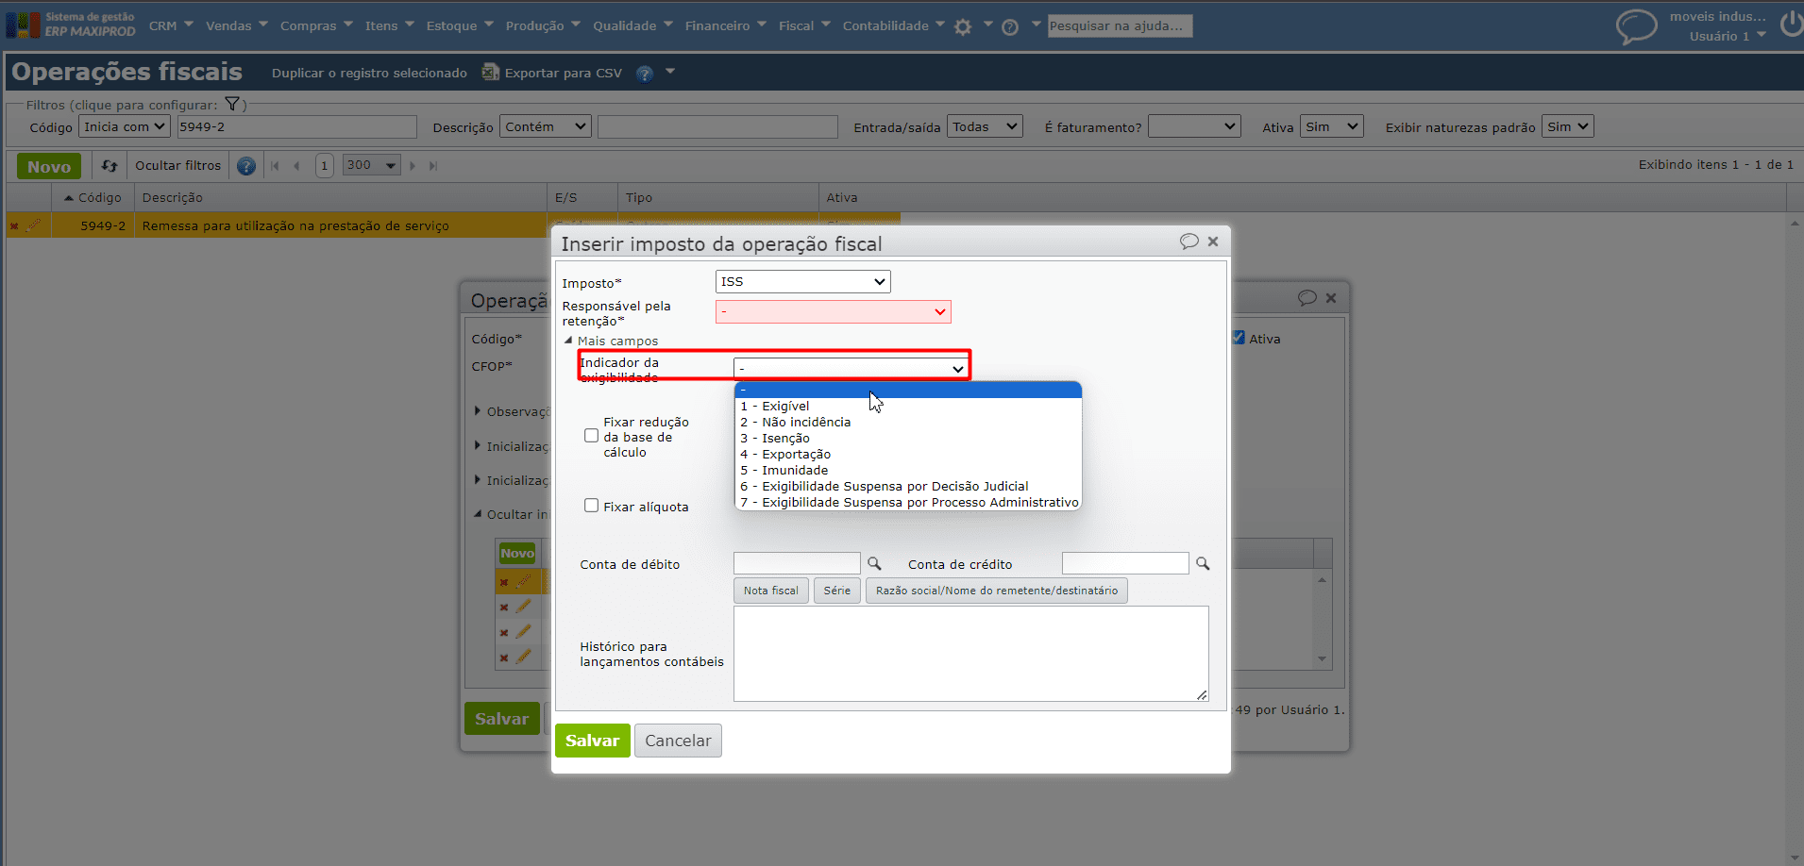Image resolution: width=1804 pixels, height=866 pixels.
Task: Select option 4 - Exportação
Action: (x=907, y=455)
